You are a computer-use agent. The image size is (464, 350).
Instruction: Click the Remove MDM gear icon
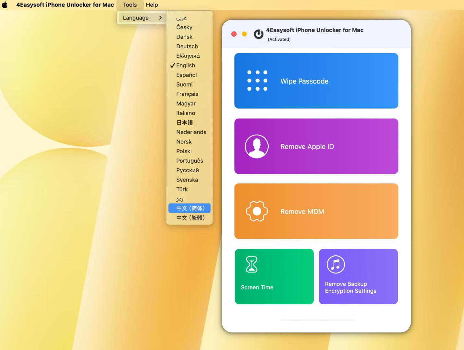[257, 211]
